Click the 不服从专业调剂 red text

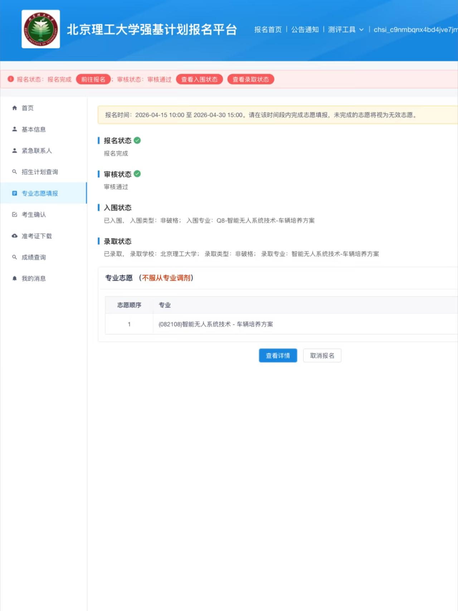(x=166, y=278)
